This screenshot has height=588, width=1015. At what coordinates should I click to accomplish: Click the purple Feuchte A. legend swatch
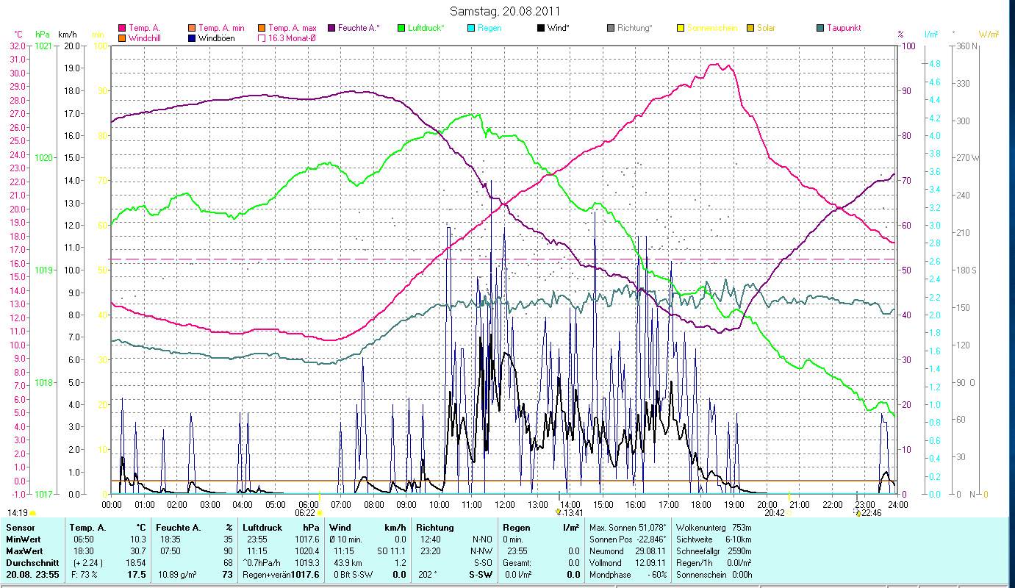331,29
